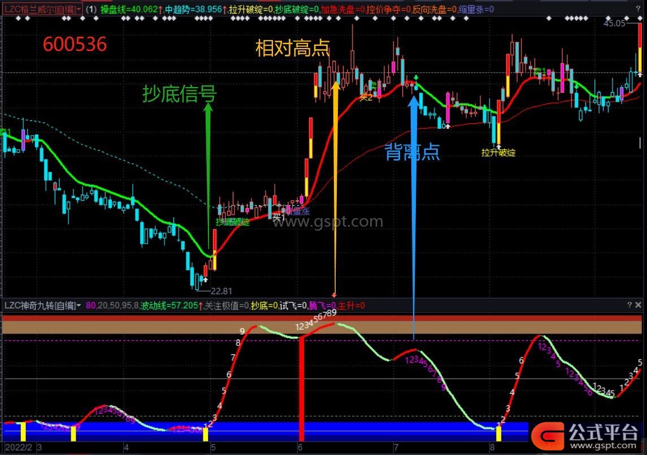
Task: Click month 4 on the time axis
Action: (126, 447)
